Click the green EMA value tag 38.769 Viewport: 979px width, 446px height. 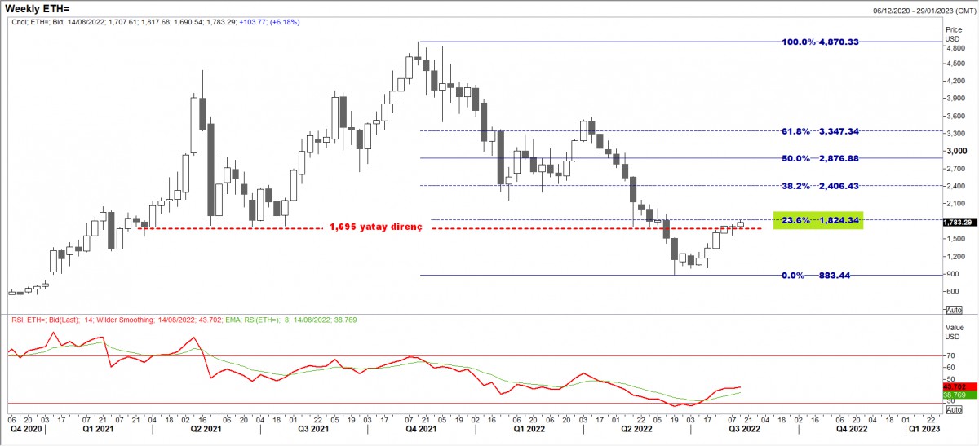point(955,395)
